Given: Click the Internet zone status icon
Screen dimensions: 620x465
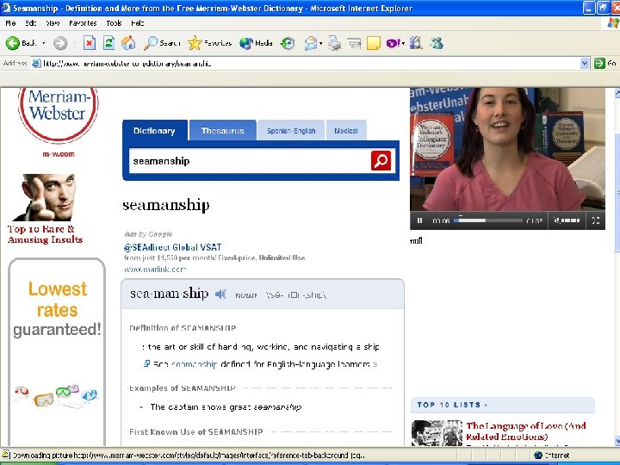Looking at the screenshot, I should tap(537, 456).
